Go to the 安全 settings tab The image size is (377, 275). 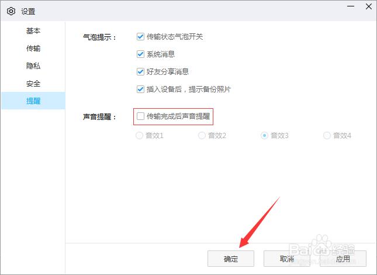click(33, 84)
